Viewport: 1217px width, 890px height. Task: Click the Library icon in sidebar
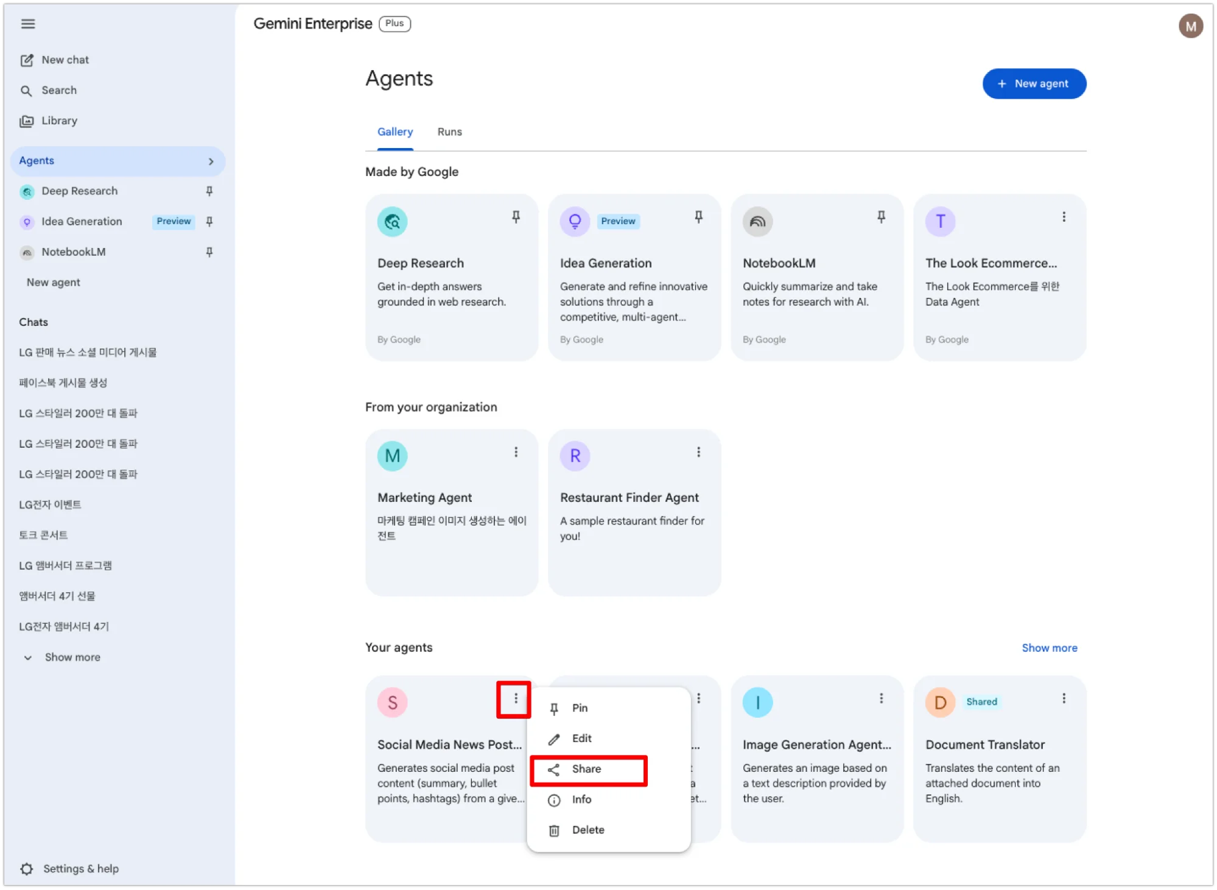coord(26,121)
